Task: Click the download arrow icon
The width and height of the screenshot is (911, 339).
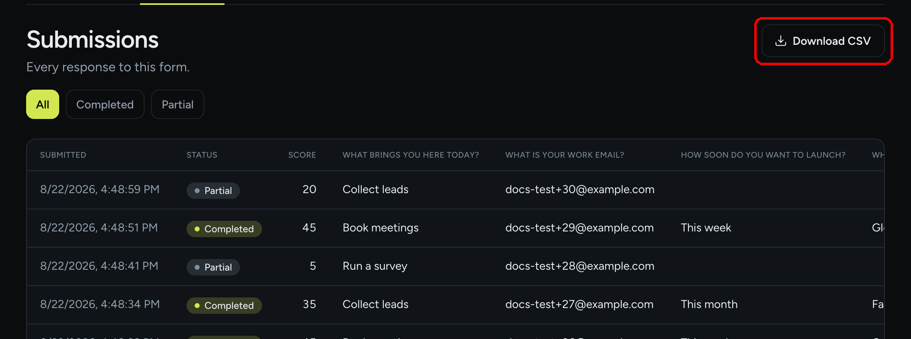Action: point(780,41)
